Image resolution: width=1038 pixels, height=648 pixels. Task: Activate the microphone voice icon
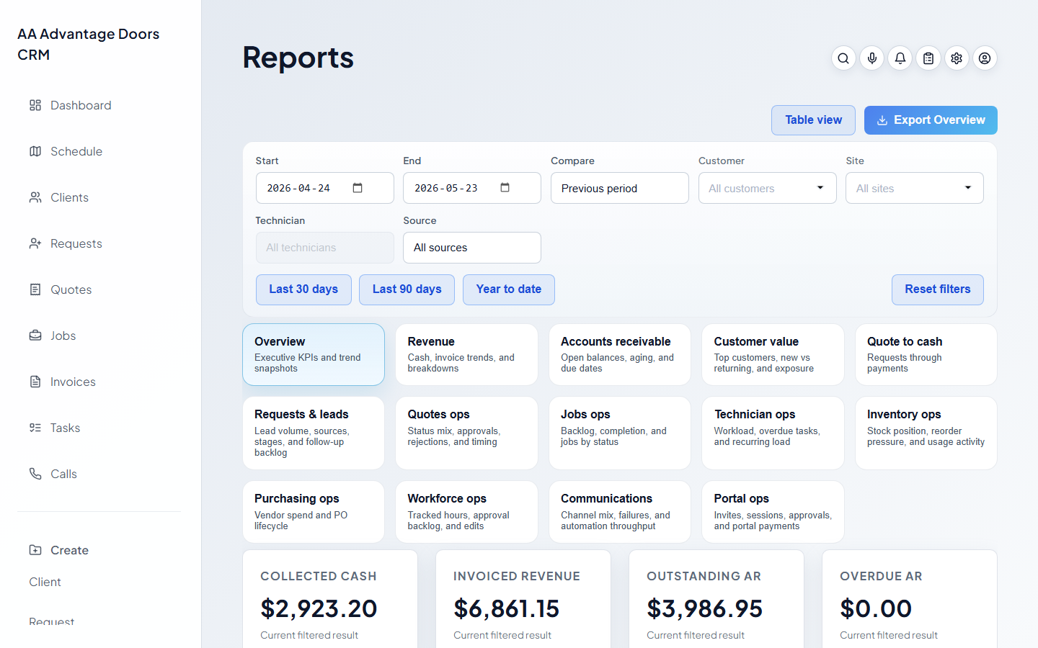872,58
